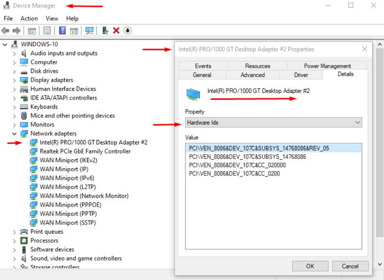Click the IDE ATA/ATAPI controllers icon

(x=24, y=98)
